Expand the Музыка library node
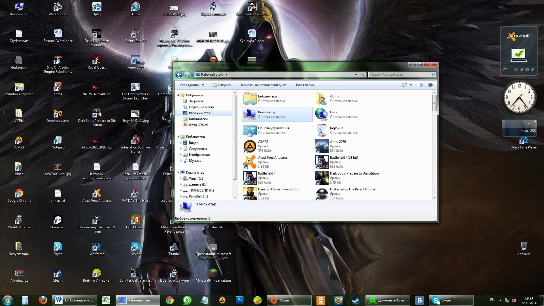The image size is (544, 306). tap(181, 161)
